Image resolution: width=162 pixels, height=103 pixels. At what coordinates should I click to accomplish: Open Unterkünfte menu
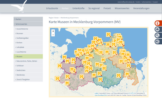78,8
